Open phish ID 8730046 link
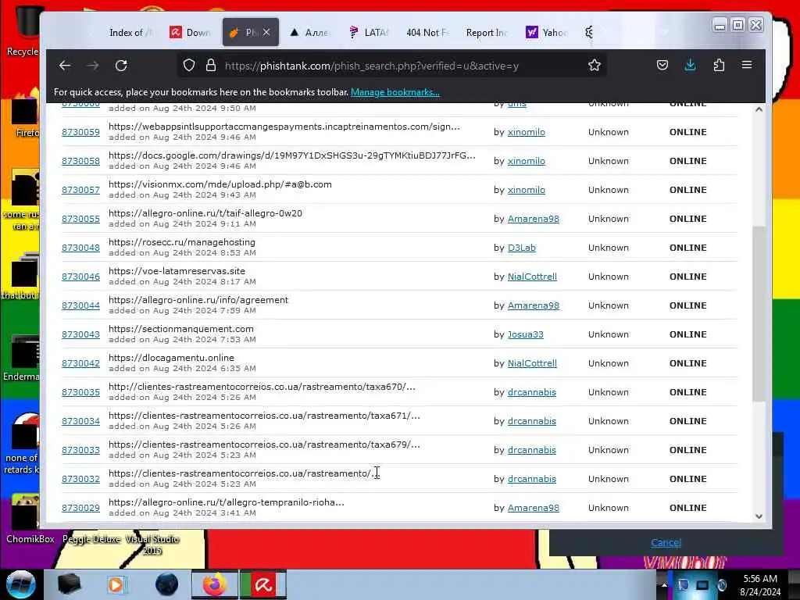 pyautogui.click(x=80, y=277)
